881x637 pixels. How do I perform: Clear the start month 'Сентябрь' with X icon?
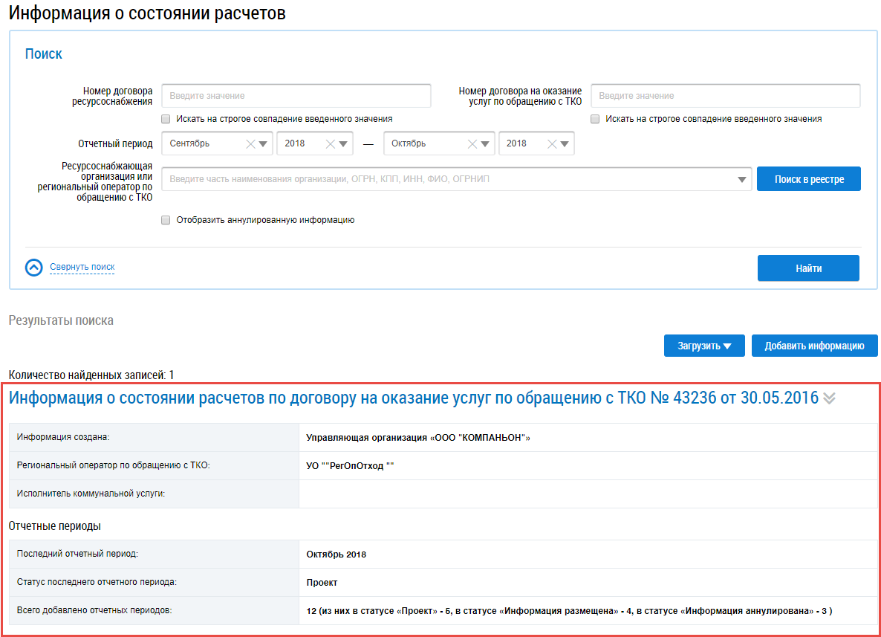(x=250, y=144)
